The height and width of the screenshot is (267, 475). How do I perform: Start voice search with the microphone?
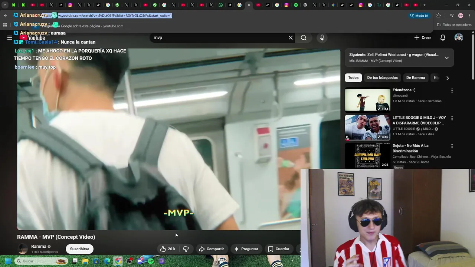pos(322,37)
